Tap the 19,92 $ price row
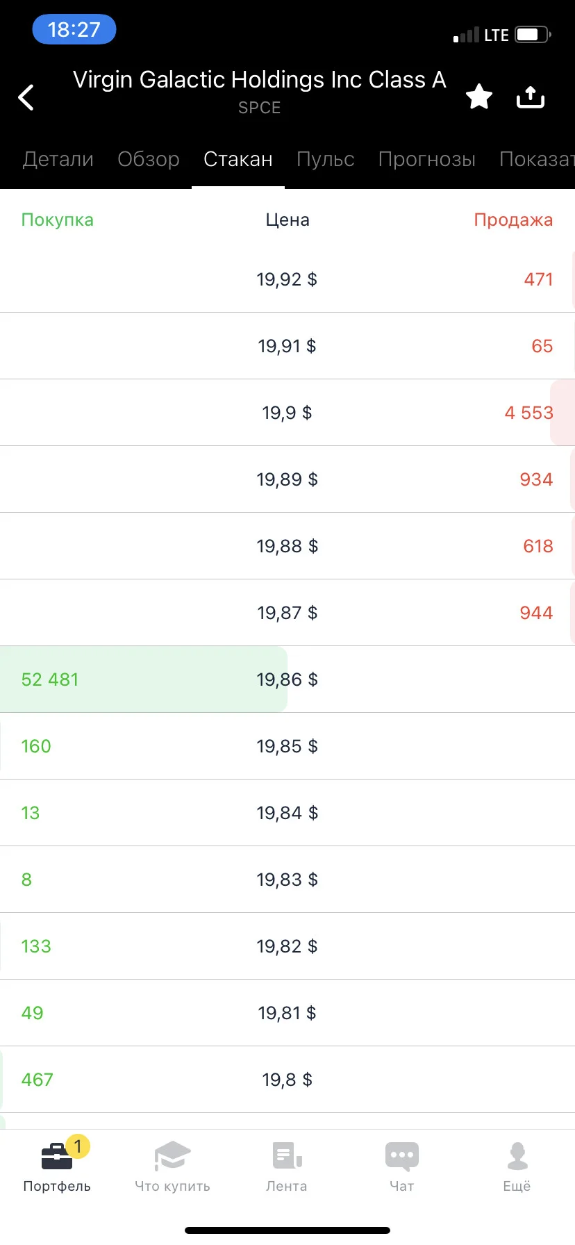The width and height of the screenshot is (575, 1245). pos(287,279)
